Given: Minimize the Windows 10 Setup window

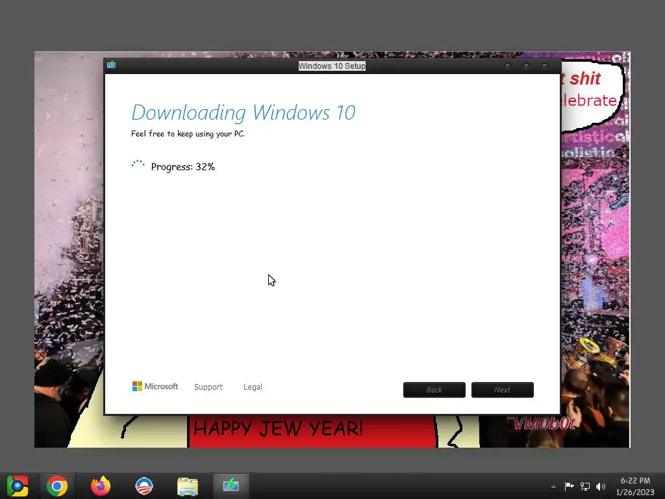Looking at the screenshot, I should pos(507,66).
